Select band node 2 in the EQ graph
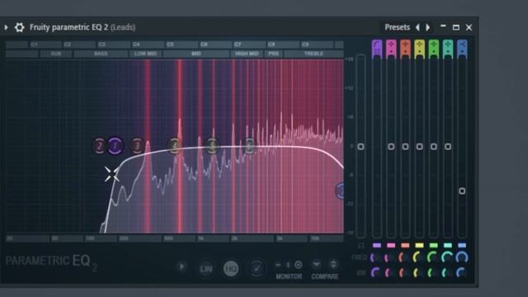The image size is (528, 297). pyautogui.click(x=99, y=146)
